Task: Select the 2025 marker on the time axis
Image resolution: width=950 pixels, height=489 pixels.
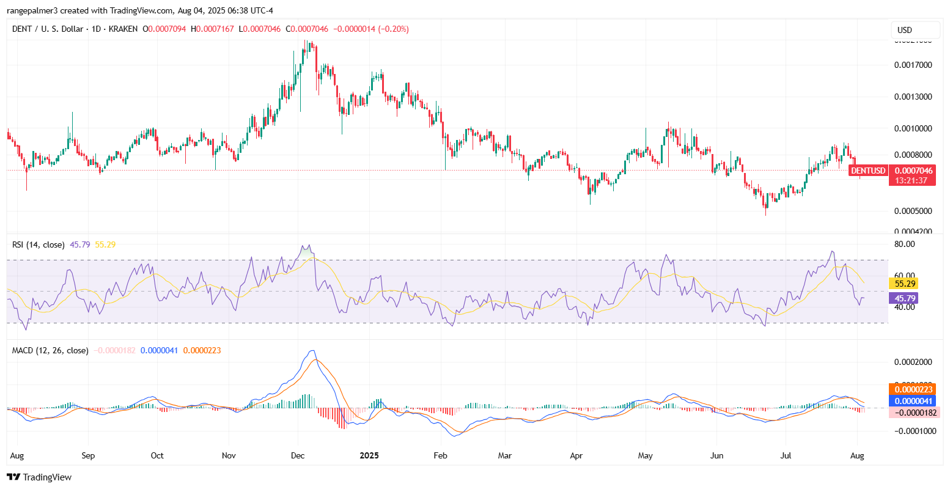Action: tap(369, 455)
